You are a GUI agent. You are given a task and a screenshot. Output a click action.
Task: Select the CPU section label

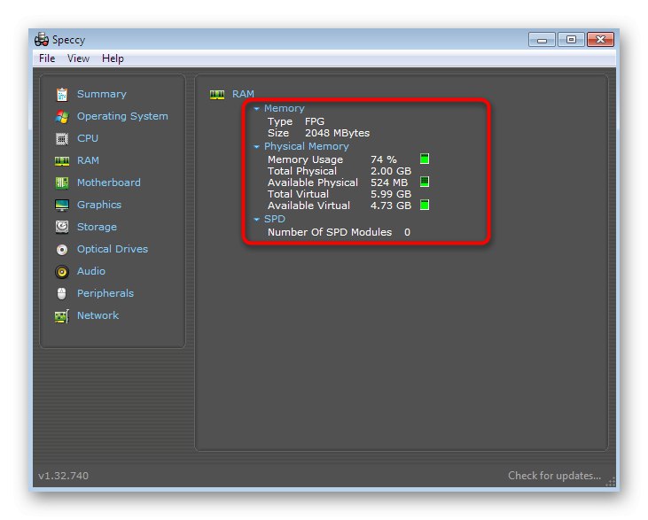pyautogui.click(x=88, y=138)
